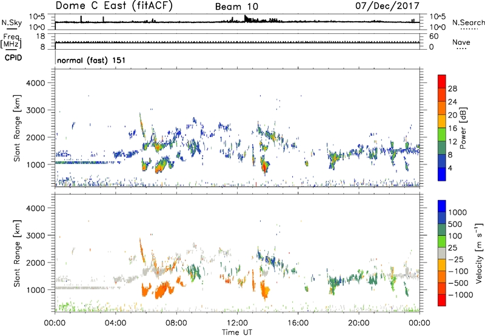Select the 'Beam 10' header label

tap(236, 7)
